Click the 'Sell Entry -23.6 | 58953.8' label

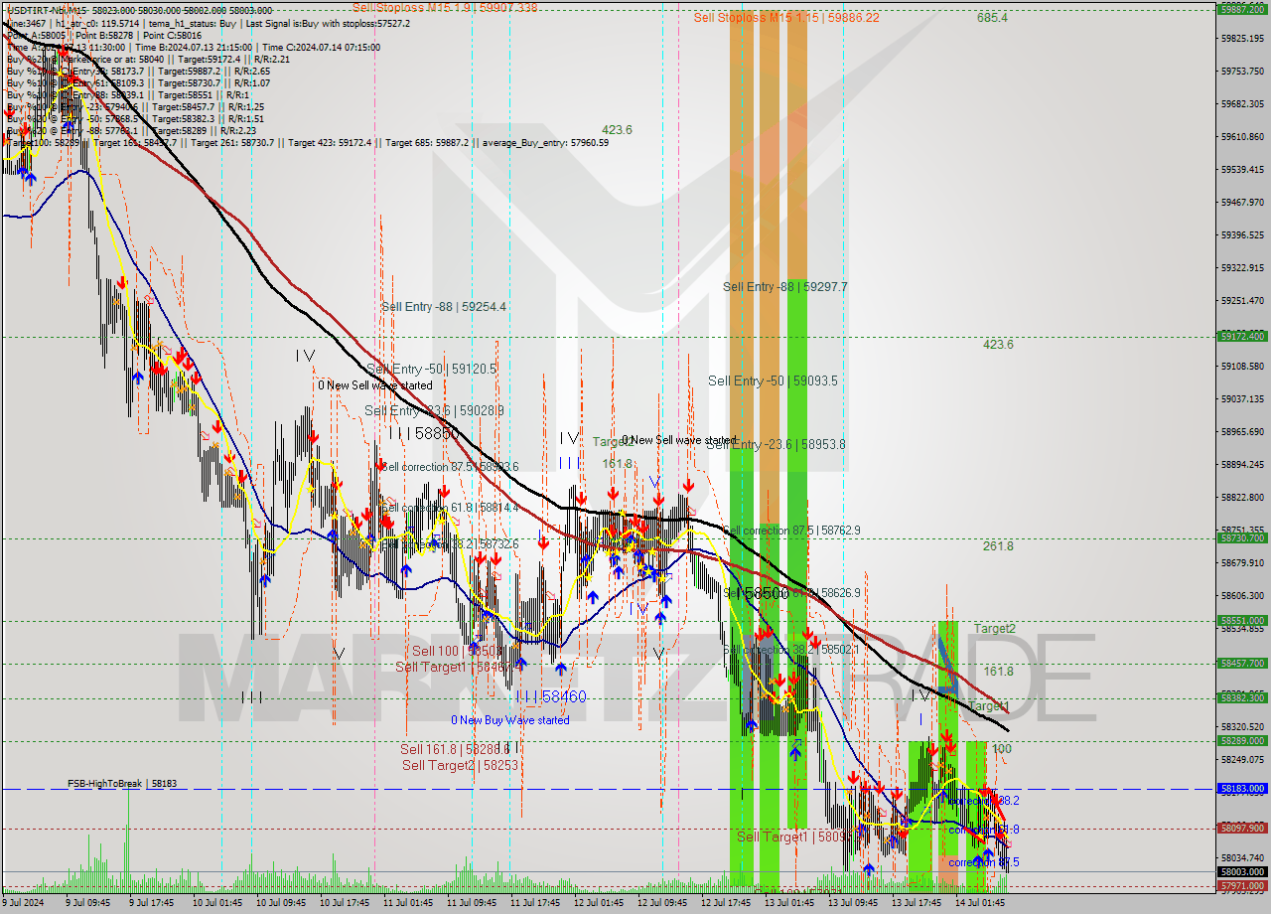(776, 444)
